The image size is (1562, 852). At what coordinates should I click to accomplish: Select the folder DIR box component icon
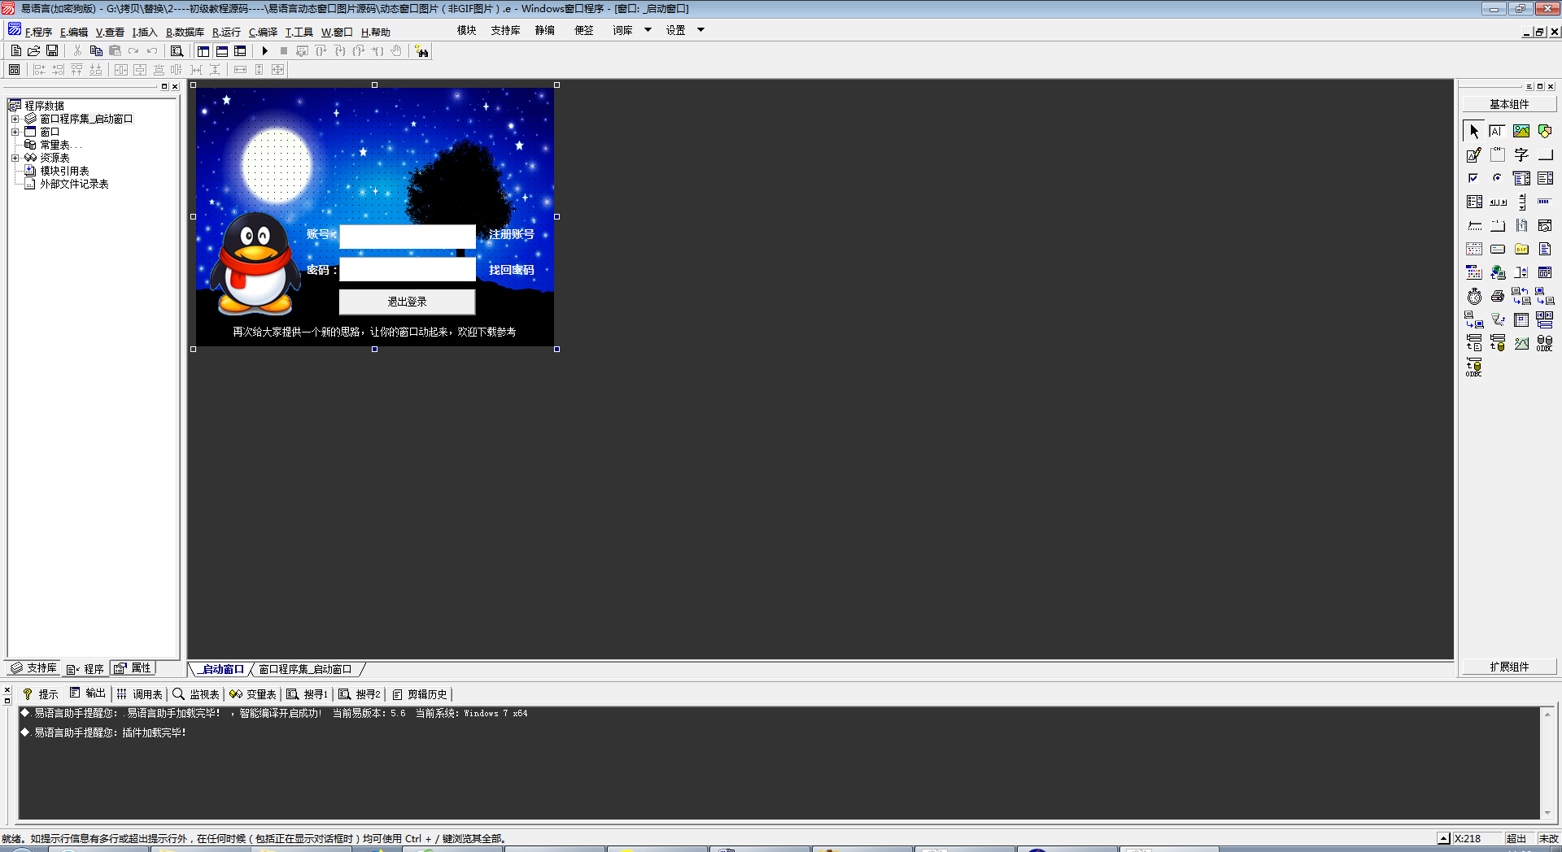(x=1521, y=249)
